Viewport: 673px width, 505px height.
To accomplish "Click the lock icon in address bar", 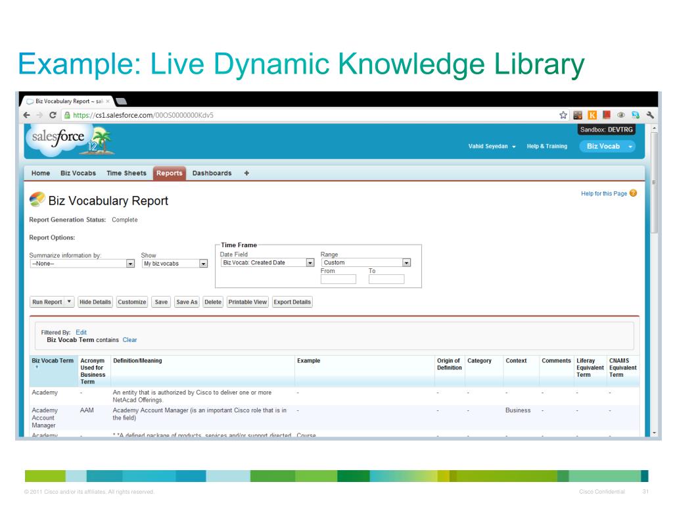I will point(67,115).
